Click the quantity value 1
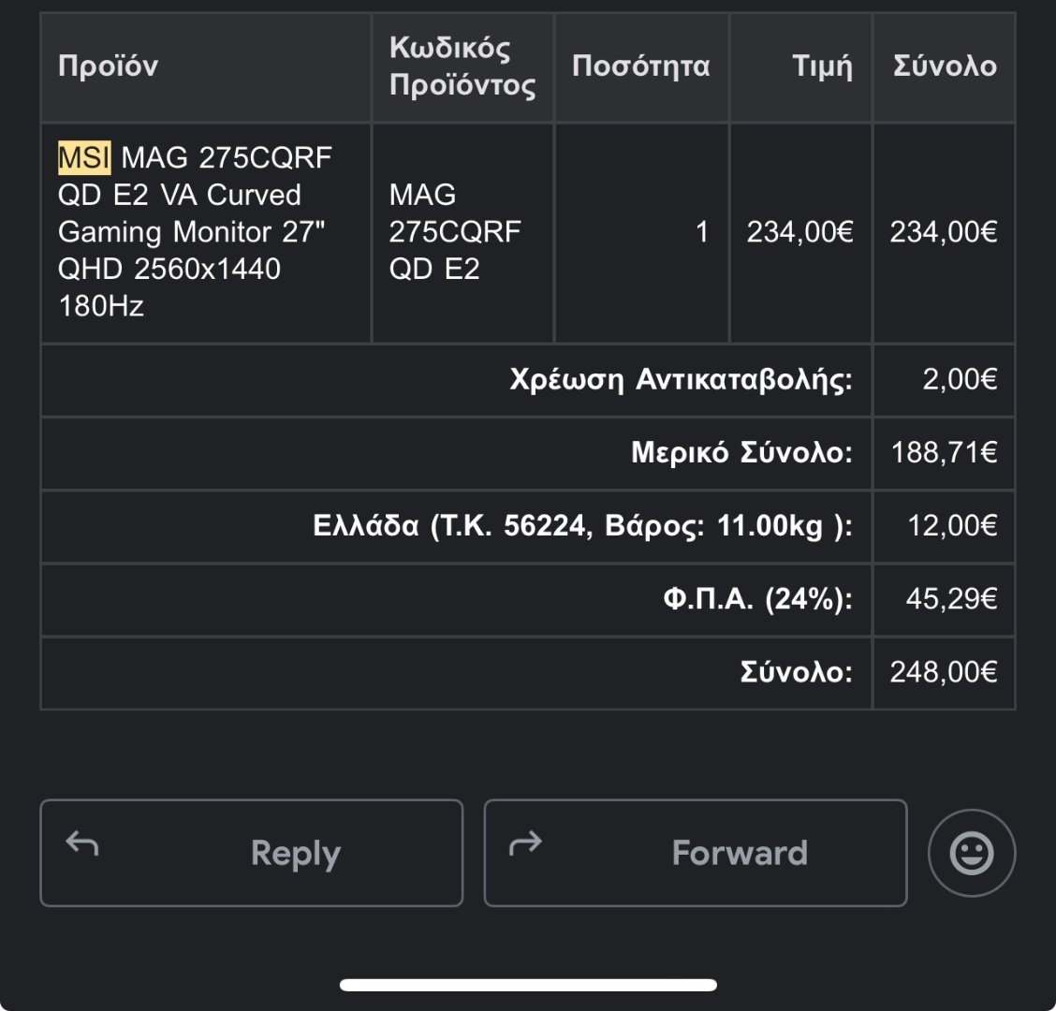Screen dimensions: 1056x1011 click(702, 232)
